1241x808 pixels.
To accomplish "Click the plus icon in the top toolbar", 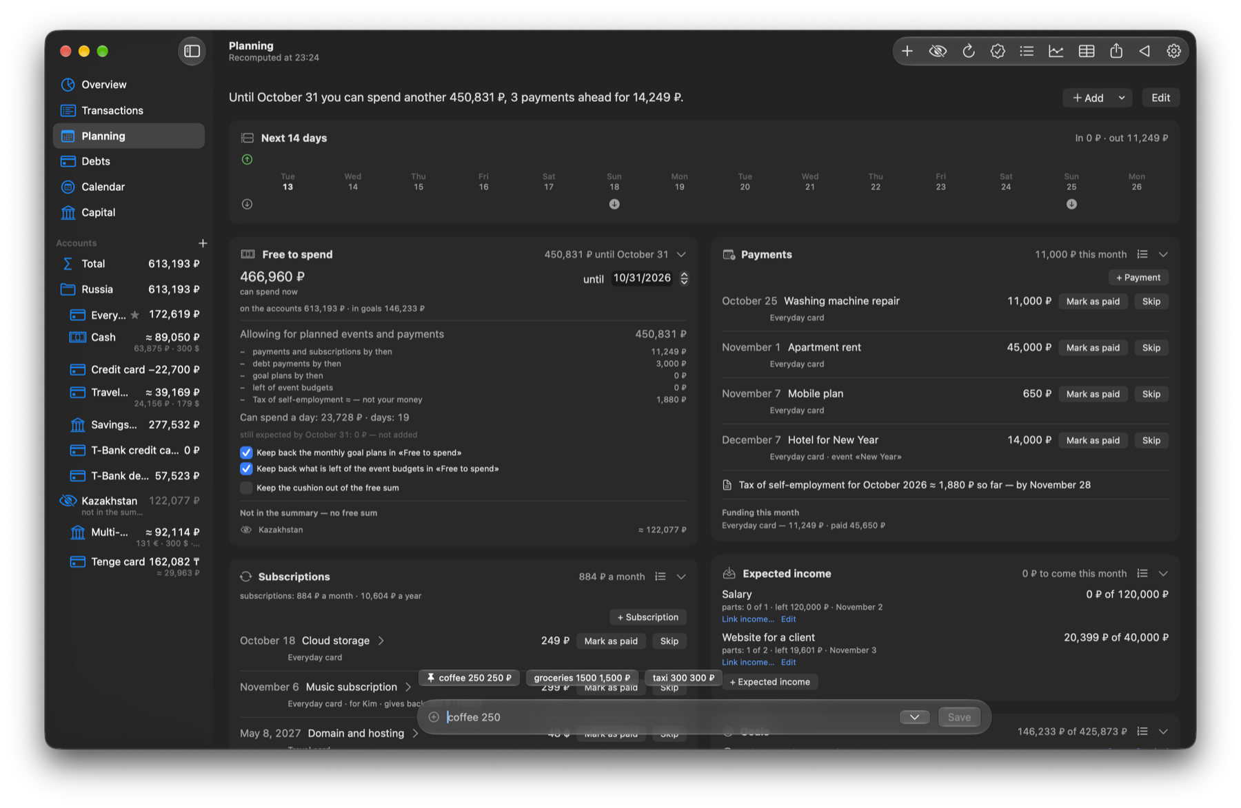I will pos(907,51).
